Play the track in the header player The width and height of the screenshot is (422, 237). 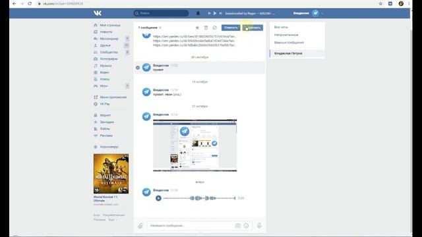(x=215, y=13)
